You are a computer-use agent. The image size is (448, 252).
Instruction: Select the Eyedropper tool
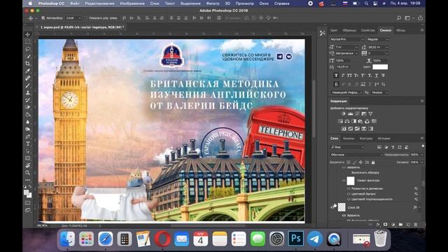click(x=28, y=71)
